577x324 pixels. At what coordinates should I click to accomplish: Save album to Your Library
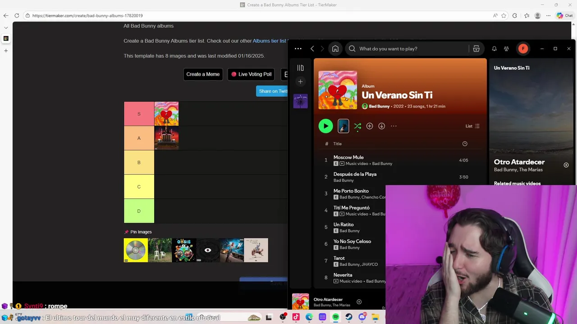click(370, 126)
